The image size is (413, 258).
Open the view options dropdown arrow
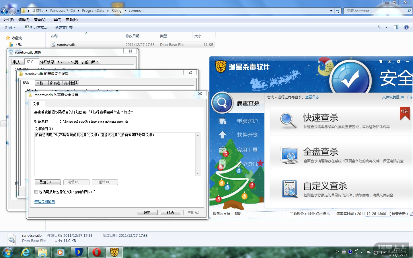pos(386,27)
